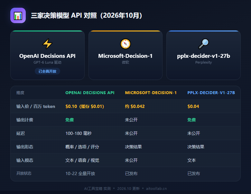This screenshot has height=194, width=251.
Task: Click the 输出计费 row label
Action: (25, 120)
